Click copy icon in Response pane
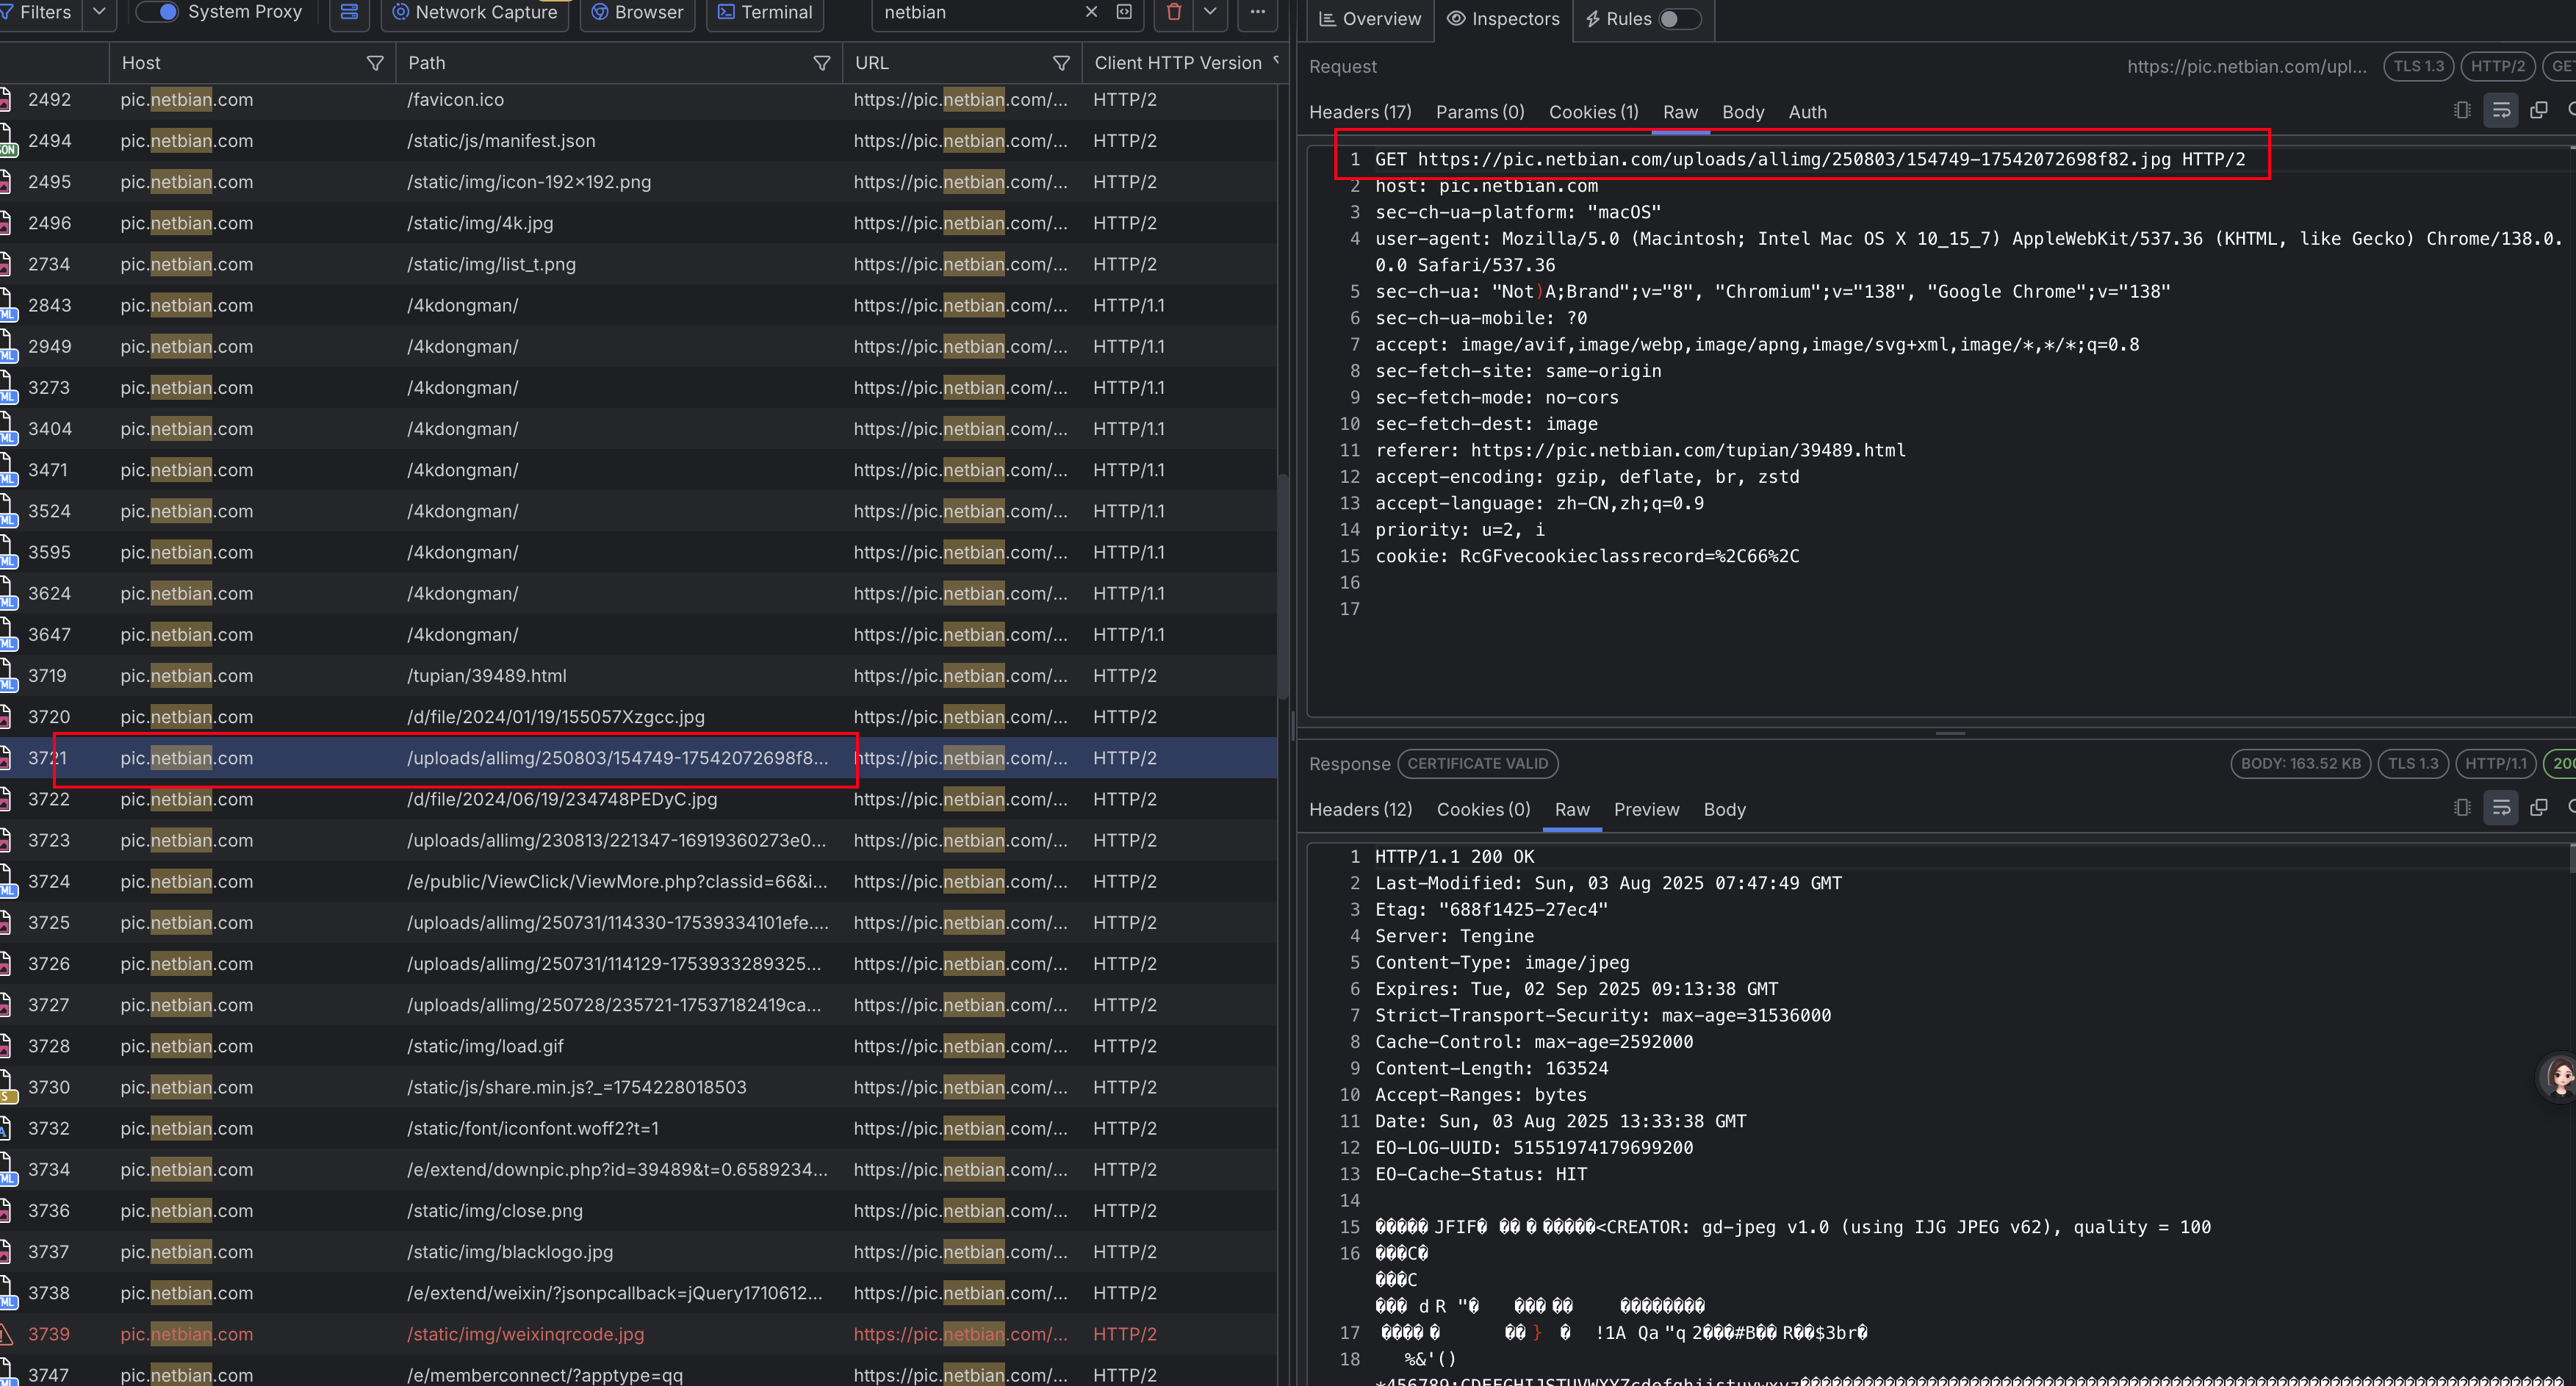 click(x=2538, y=808)
